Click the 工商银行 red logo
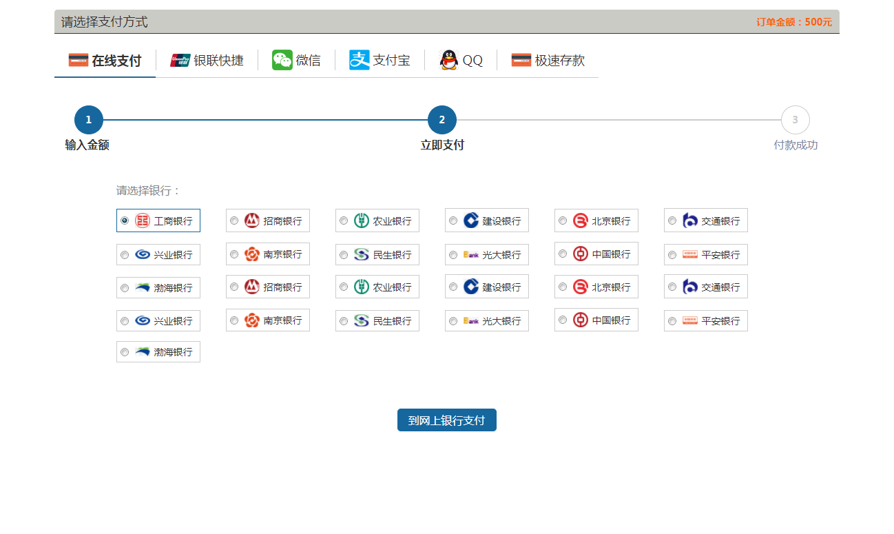894x534 pixels. 143,220
